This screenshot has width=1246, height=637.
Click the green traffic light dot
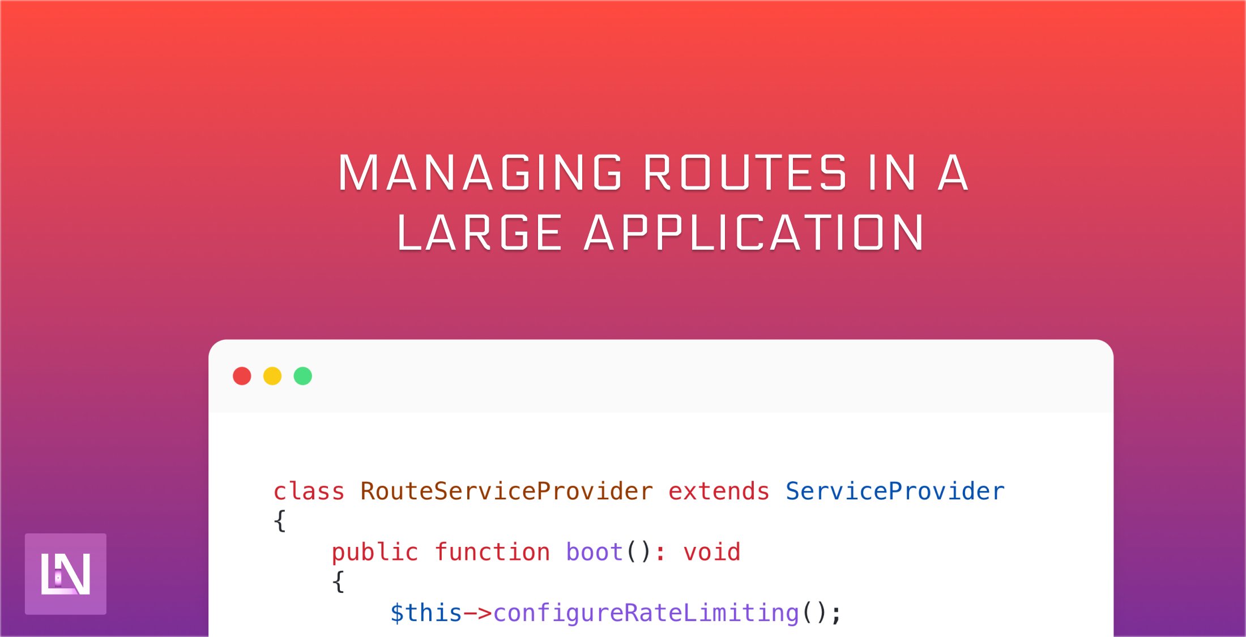304,376
